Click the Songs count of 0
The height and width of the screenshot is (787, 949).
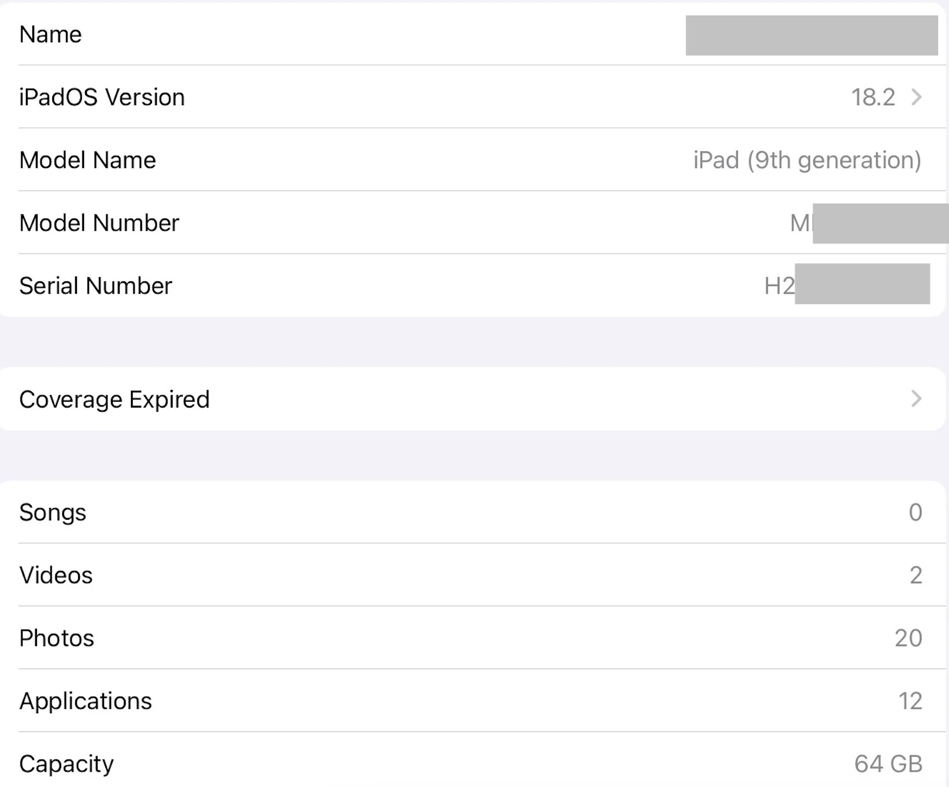point(915,512)
